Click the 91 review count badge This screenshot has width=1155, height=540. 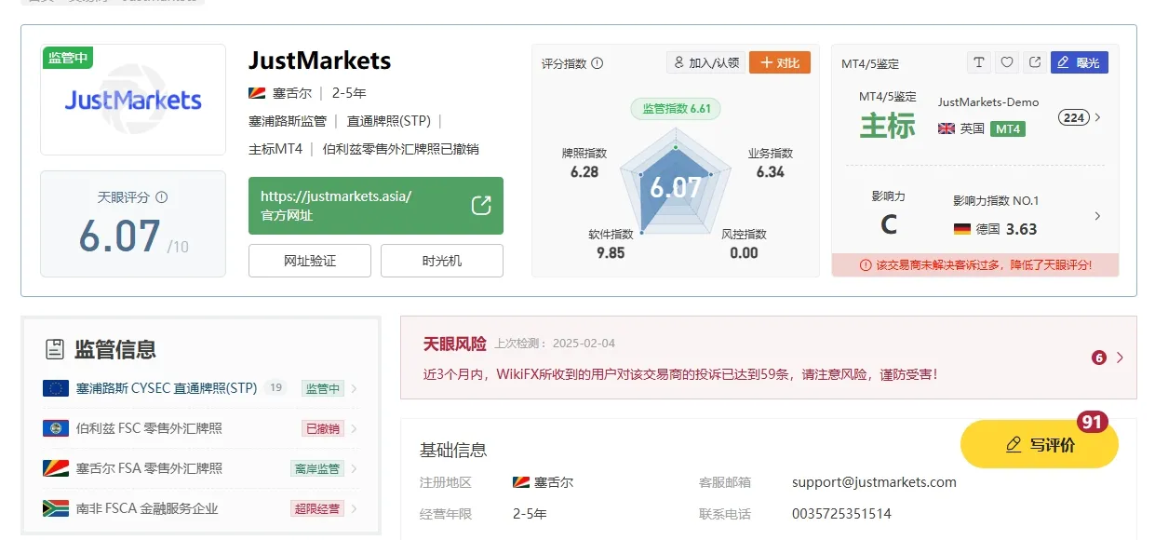point(1092,423)
